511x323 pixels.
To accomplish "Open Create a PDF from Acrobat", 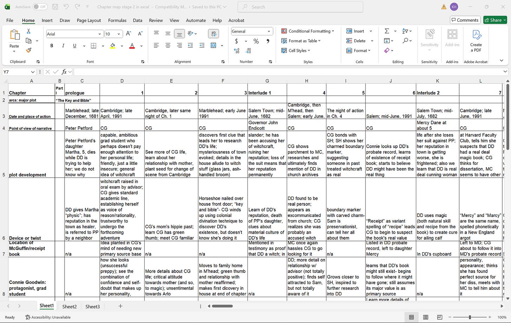I will click(476, 41).
